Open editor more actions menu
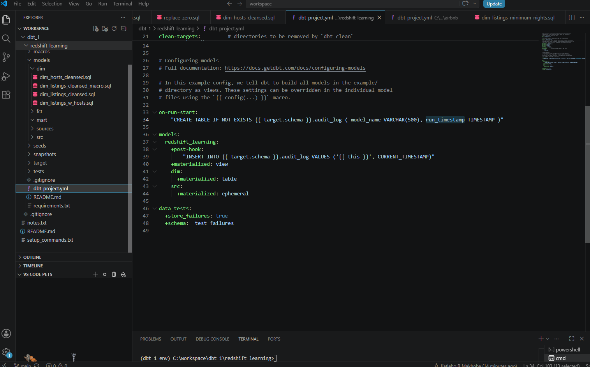Screen dimensions: 590x367 582,18
